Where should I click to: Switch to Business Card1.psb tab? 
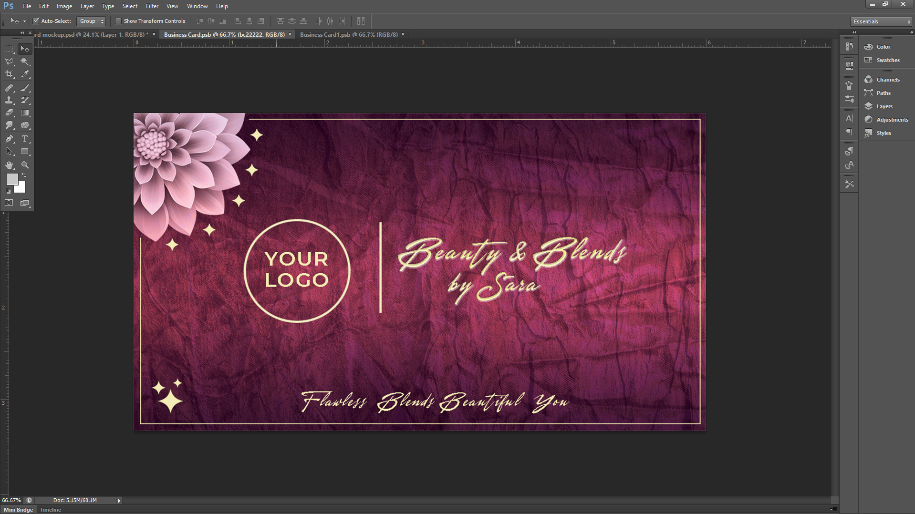[348, 34]
